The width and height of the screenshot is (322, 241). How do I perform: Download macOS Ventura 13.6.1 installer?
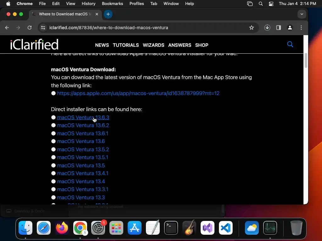[x=83, y=133]
